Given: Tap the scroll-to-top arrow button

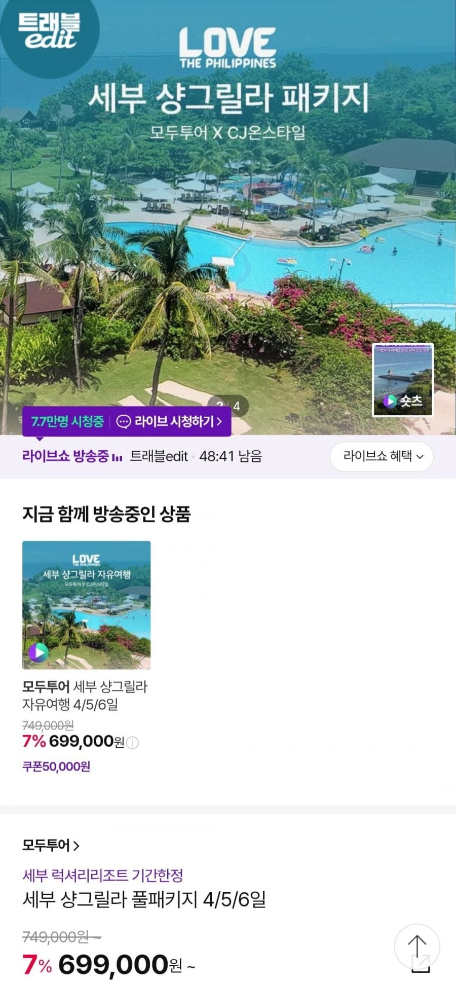Looking at the screenshot, I should coord(417,947).
